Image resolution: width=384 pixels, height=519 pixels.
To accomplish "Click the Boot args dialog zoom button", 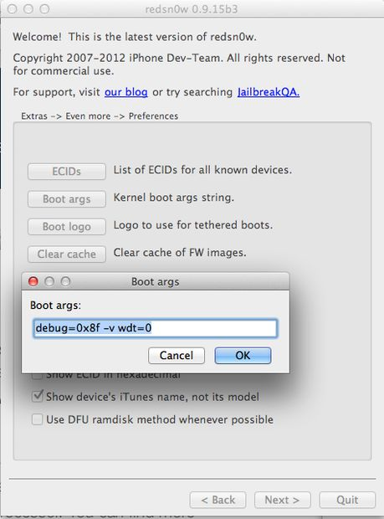I will (65, 281).
